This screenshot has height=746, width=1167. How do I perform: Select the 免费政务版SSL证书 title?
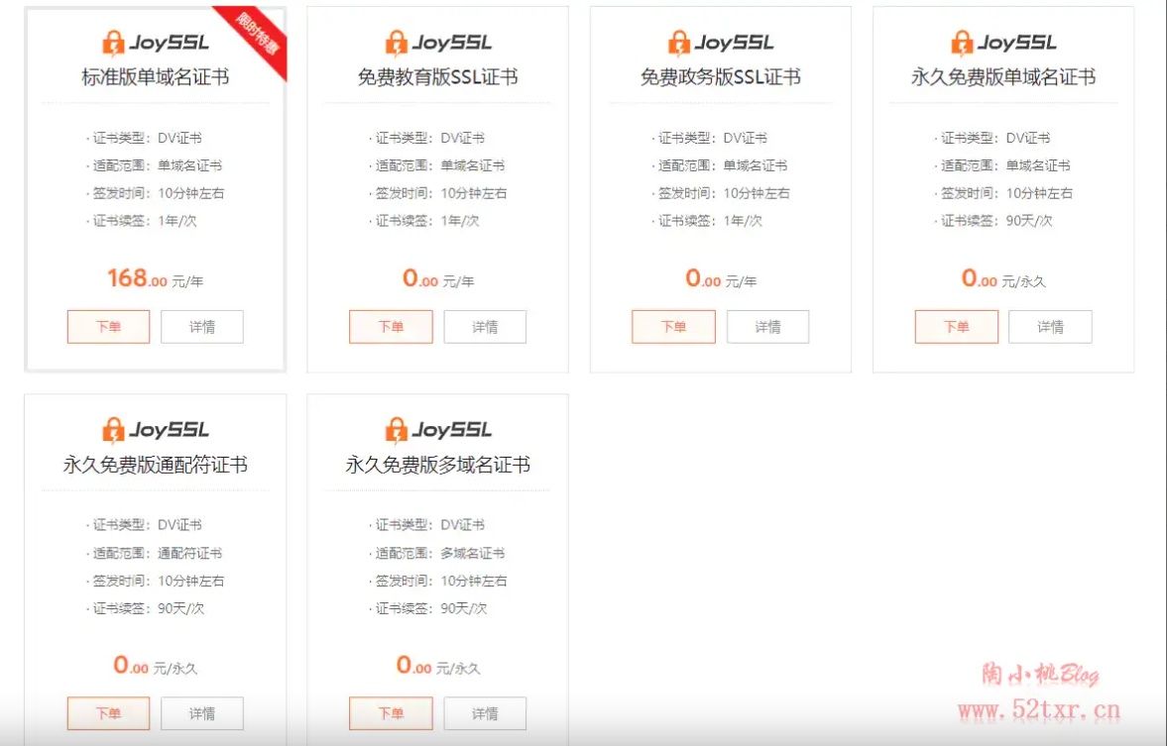(721, 77)
